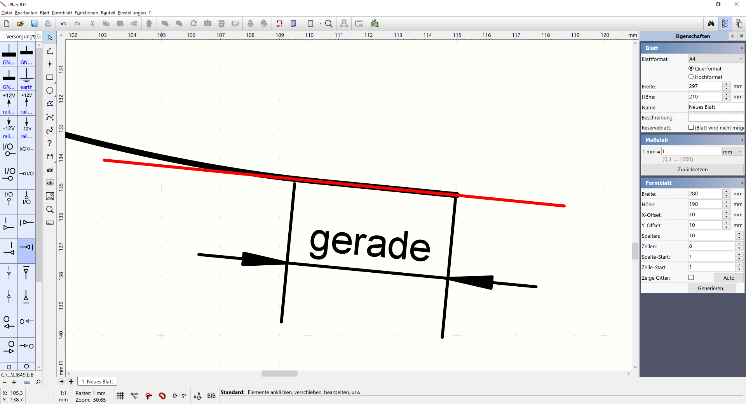The width and height of the screenshot is (746, 404).
Task: Click the Auto button
Action: (729, 278)
